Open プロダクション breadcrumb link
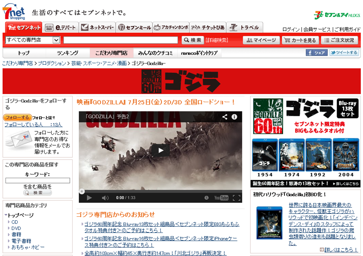Viewport: 363px width, 256px height. pos(52,63)
